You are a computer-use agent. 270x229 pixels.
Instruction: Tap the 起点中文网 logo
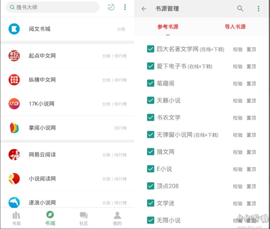(x=14, y=56)
